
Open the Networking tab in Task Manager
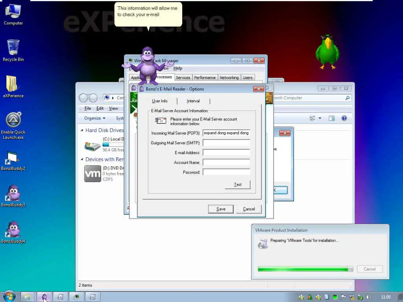point(229,77)
